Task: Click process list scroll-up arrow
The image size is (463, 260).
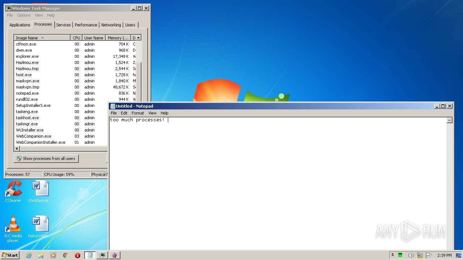Action: click(139, 38)
